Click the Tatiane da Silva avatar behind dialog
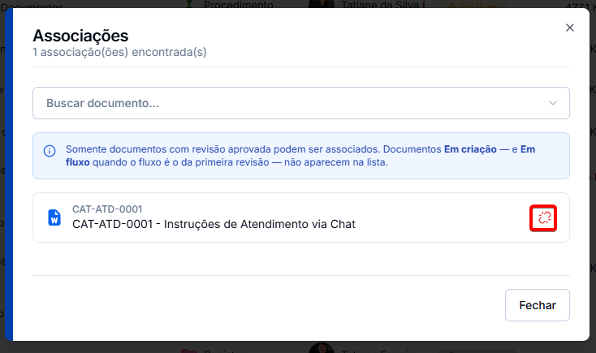Screen dimensions: 596x353 coord(322,4)
